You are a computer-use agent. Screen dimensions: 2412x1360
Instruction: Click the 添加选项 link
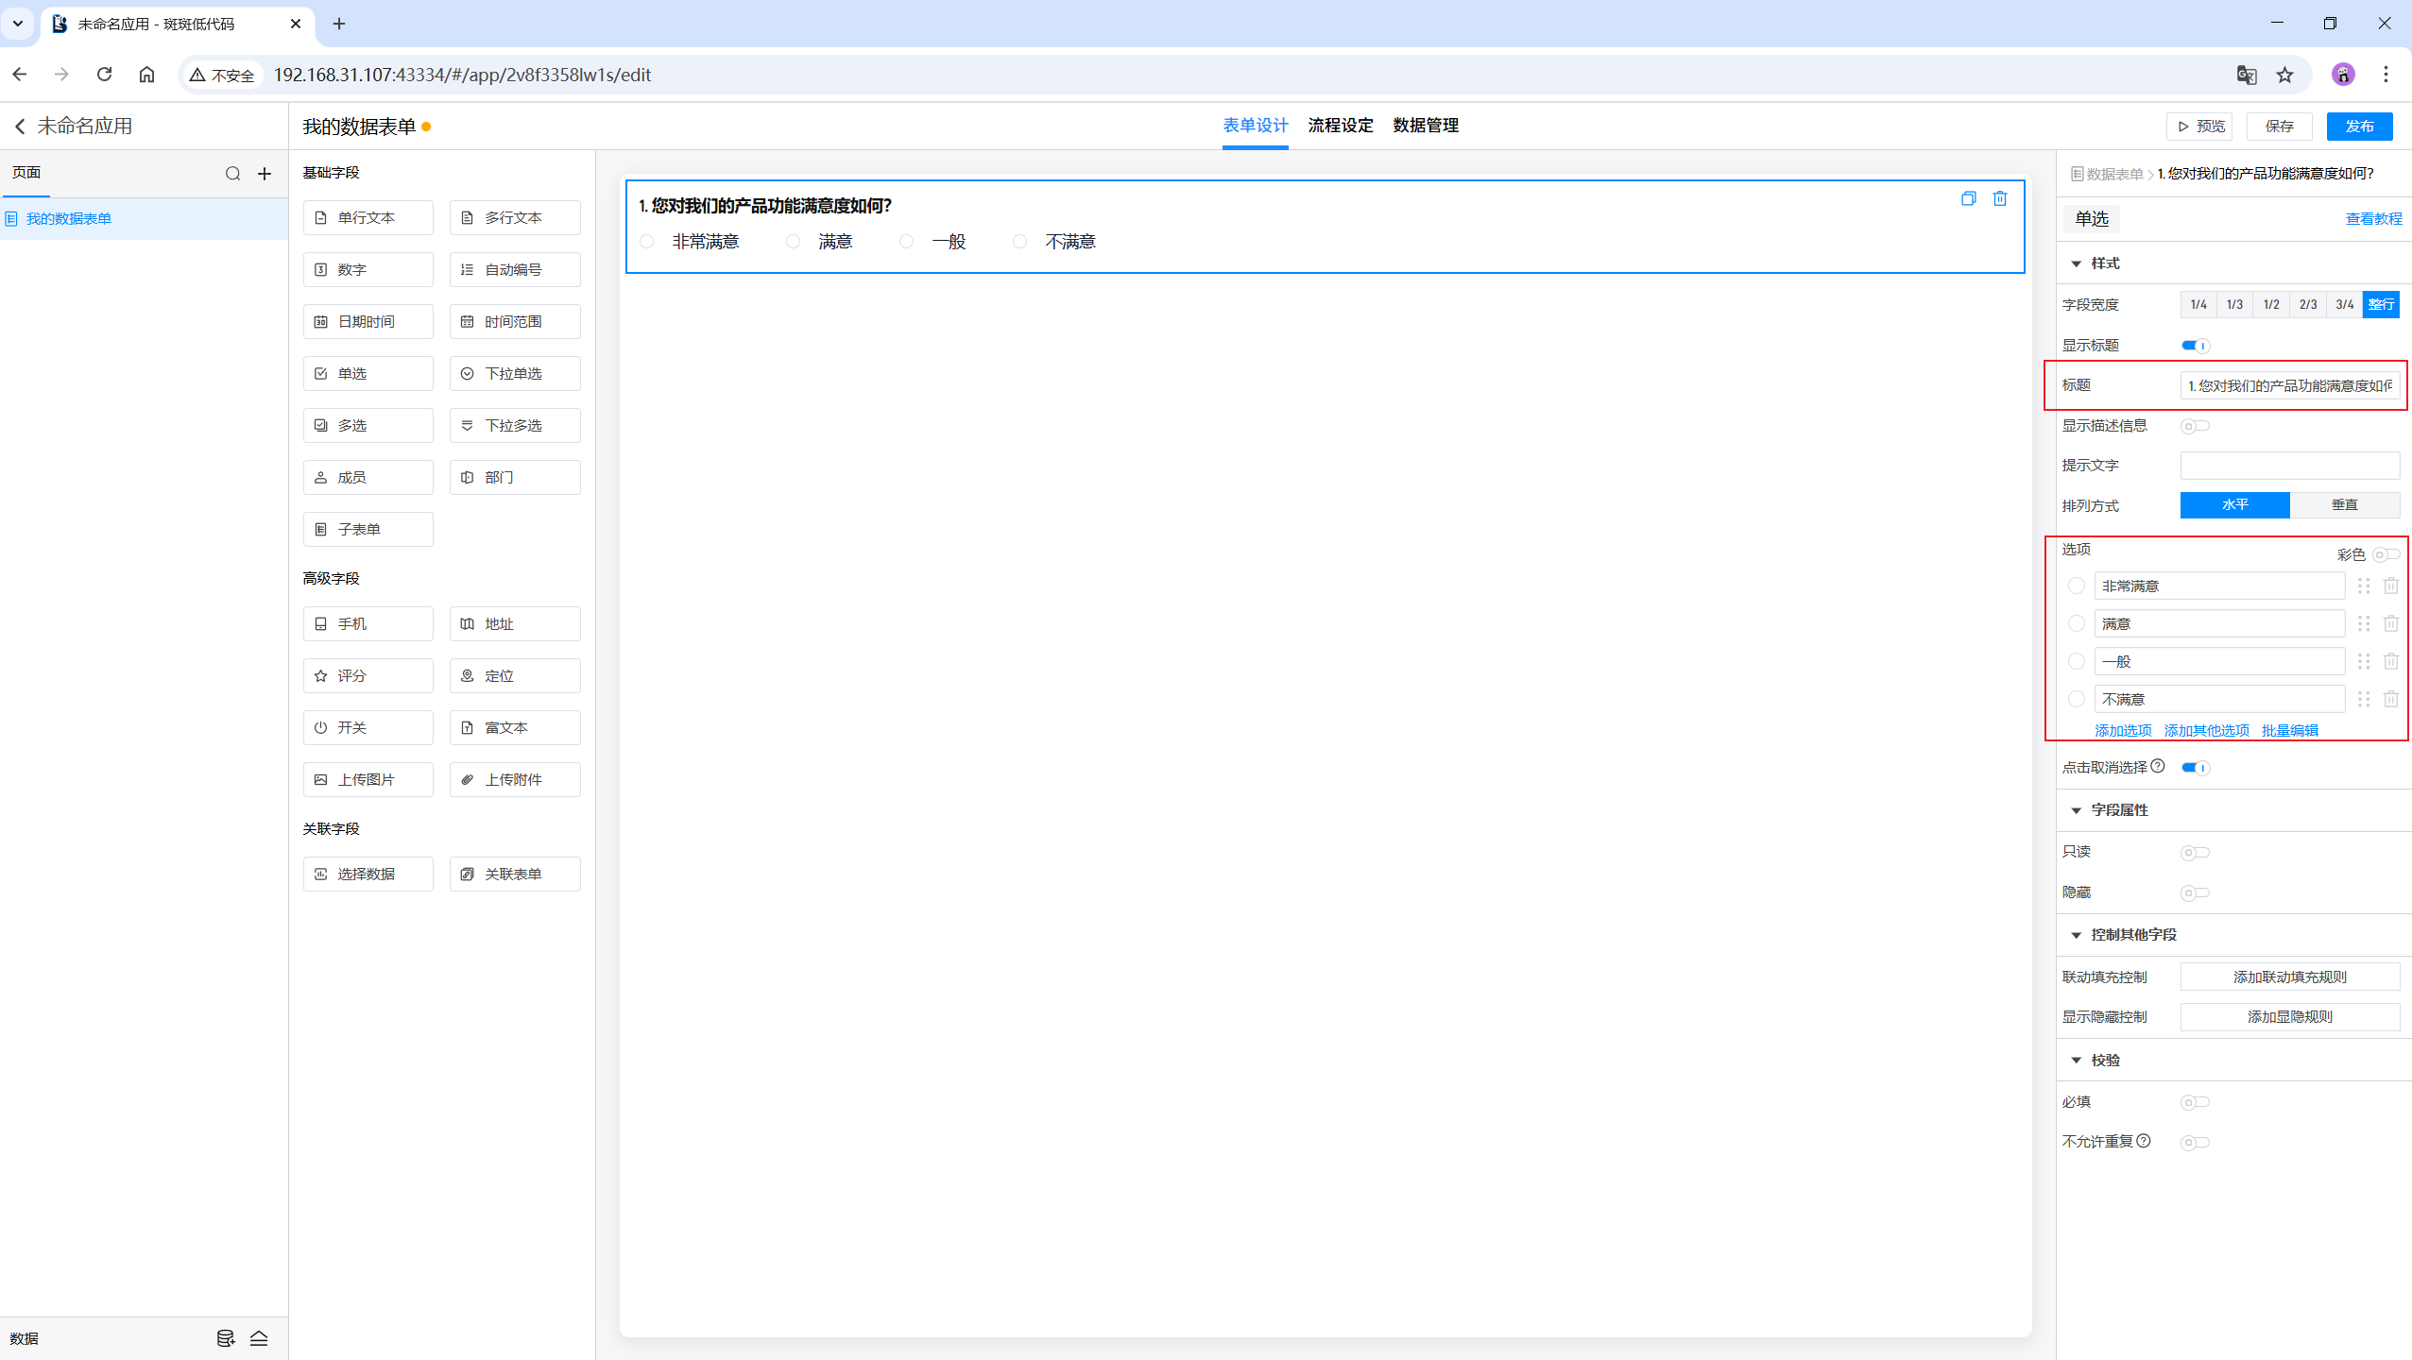(2122, 730)
